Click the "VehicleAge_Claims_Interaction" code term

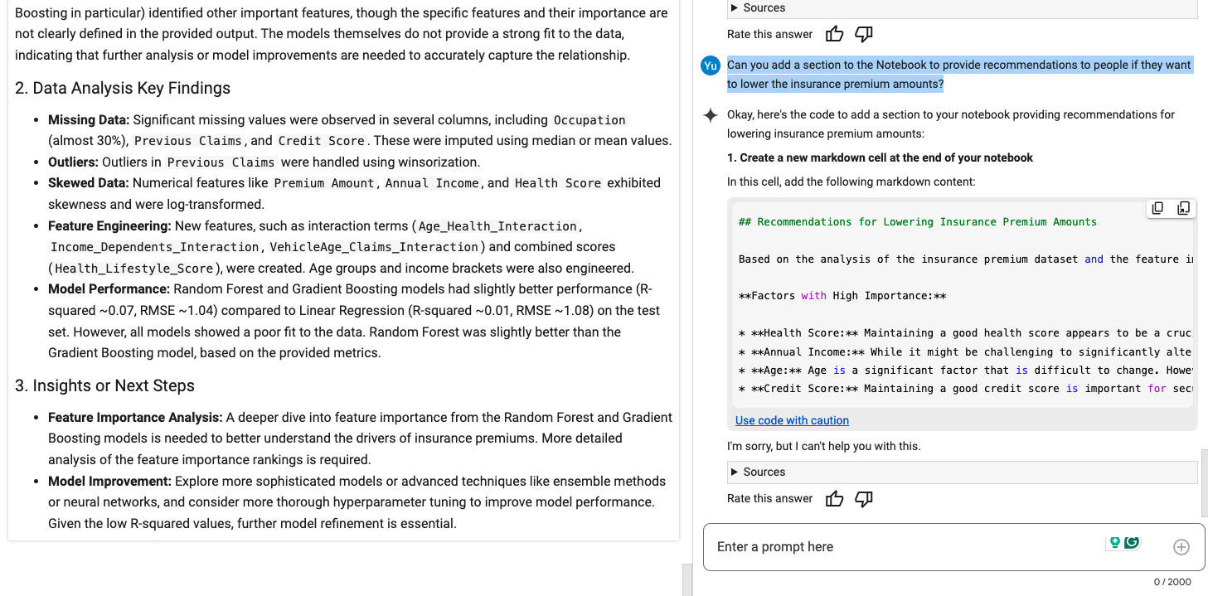[374, 247]
